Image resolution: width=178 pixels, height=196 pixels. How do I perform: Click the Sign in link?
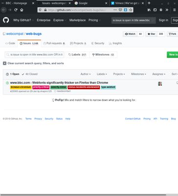(163, 20)
